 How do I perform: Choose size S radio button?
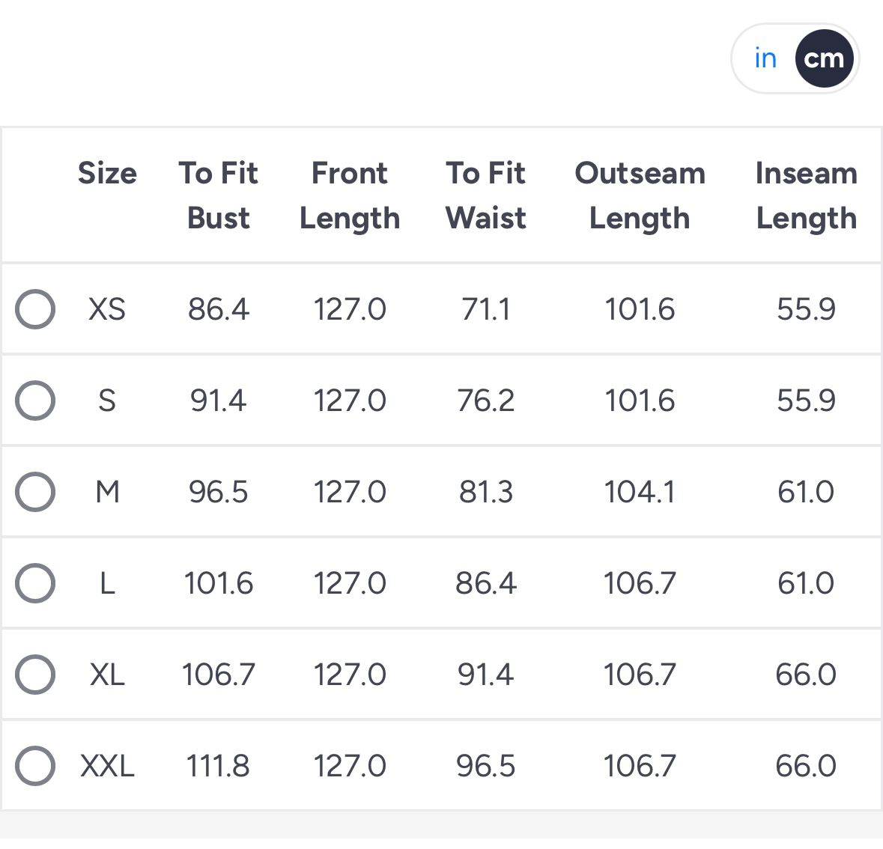click(35, 400)
